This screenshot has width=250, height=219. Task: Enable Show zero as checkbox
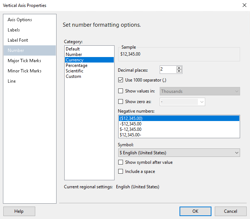pos(120,102)
